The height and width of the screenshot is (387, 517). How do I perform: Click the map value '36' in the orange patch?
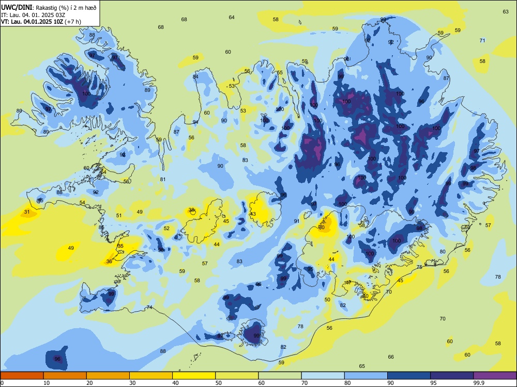[x=109, y=261]
